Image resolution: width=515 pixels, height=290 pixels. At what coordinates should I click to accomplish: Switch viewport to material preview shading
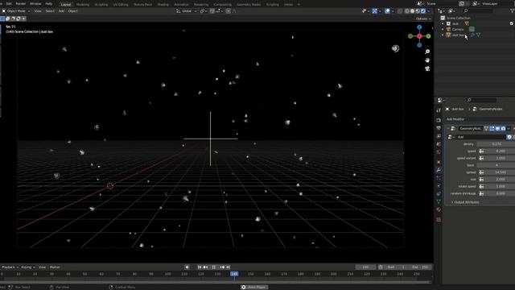[418, 10]
